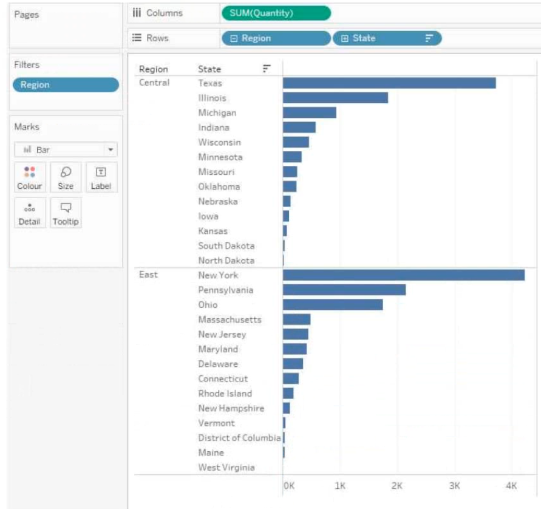Open the Tooltip marks card
Screen dimensions: 541x509
66,213
